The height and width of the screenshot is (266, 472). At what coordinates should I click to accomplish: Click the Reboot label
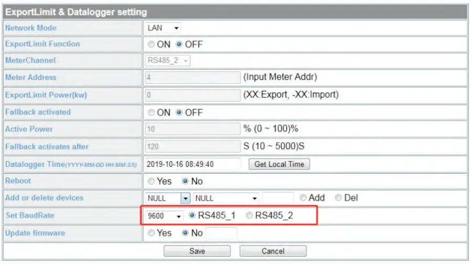tap(18, 181)
